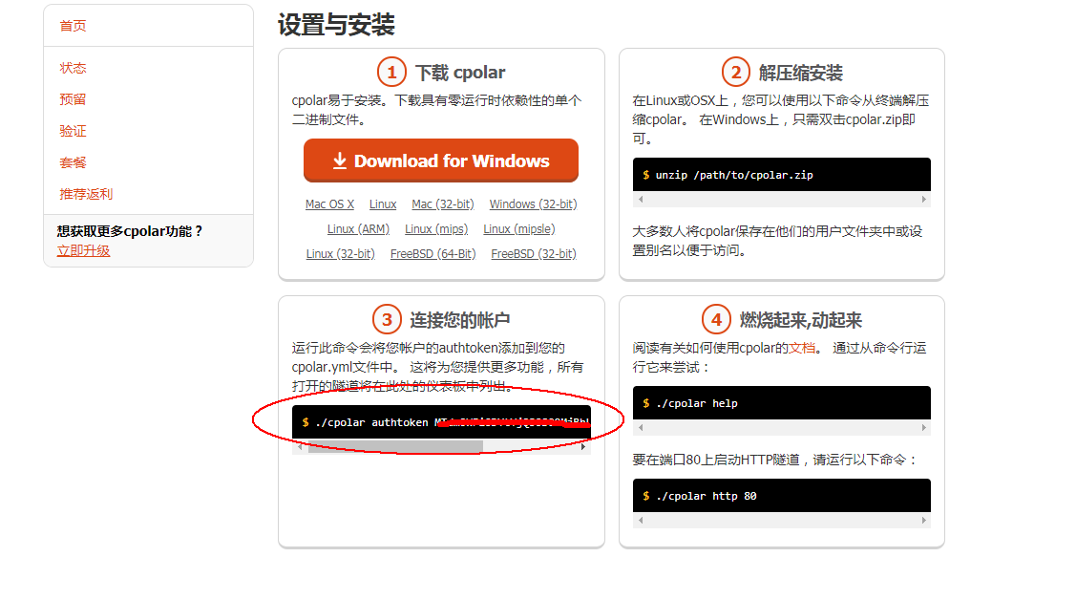Click right scroll arrow of http 80 box
Image resolution: width=1076 pixels, height=600 pixels.
click(923, 521)
